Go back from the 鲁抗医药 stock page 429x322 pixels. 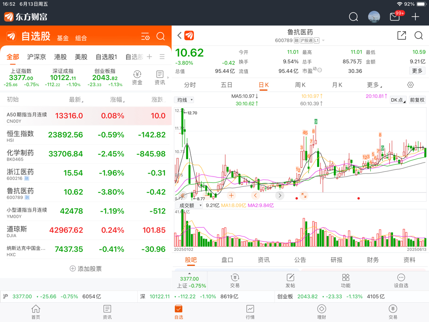(x=179, y=35)
